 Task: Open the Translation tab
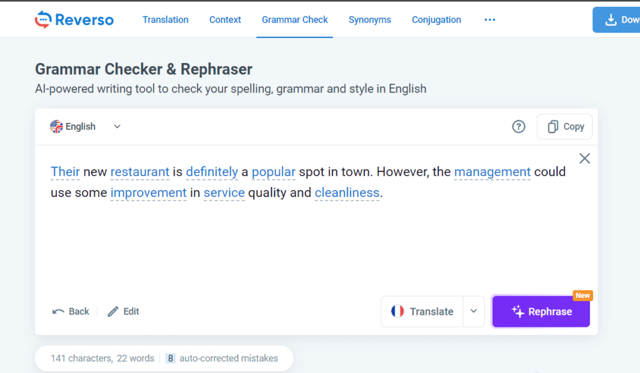[165, 19]
